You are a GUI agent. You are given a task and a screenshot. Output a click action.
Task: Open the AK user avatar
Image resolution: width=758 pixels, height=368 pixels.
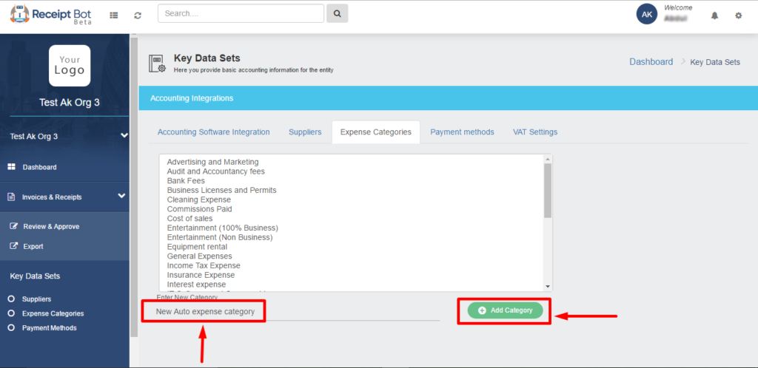point(647,14)
